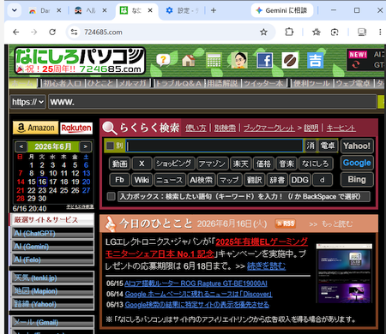Viewport: 386px width, 334px height.
Task: Open site information icon in address bar
Action: pos(75,32)
